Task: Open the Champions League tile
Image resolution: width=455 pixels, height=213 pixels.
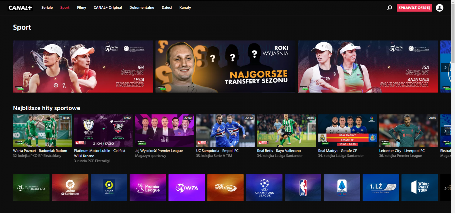Action: (264, 188)
